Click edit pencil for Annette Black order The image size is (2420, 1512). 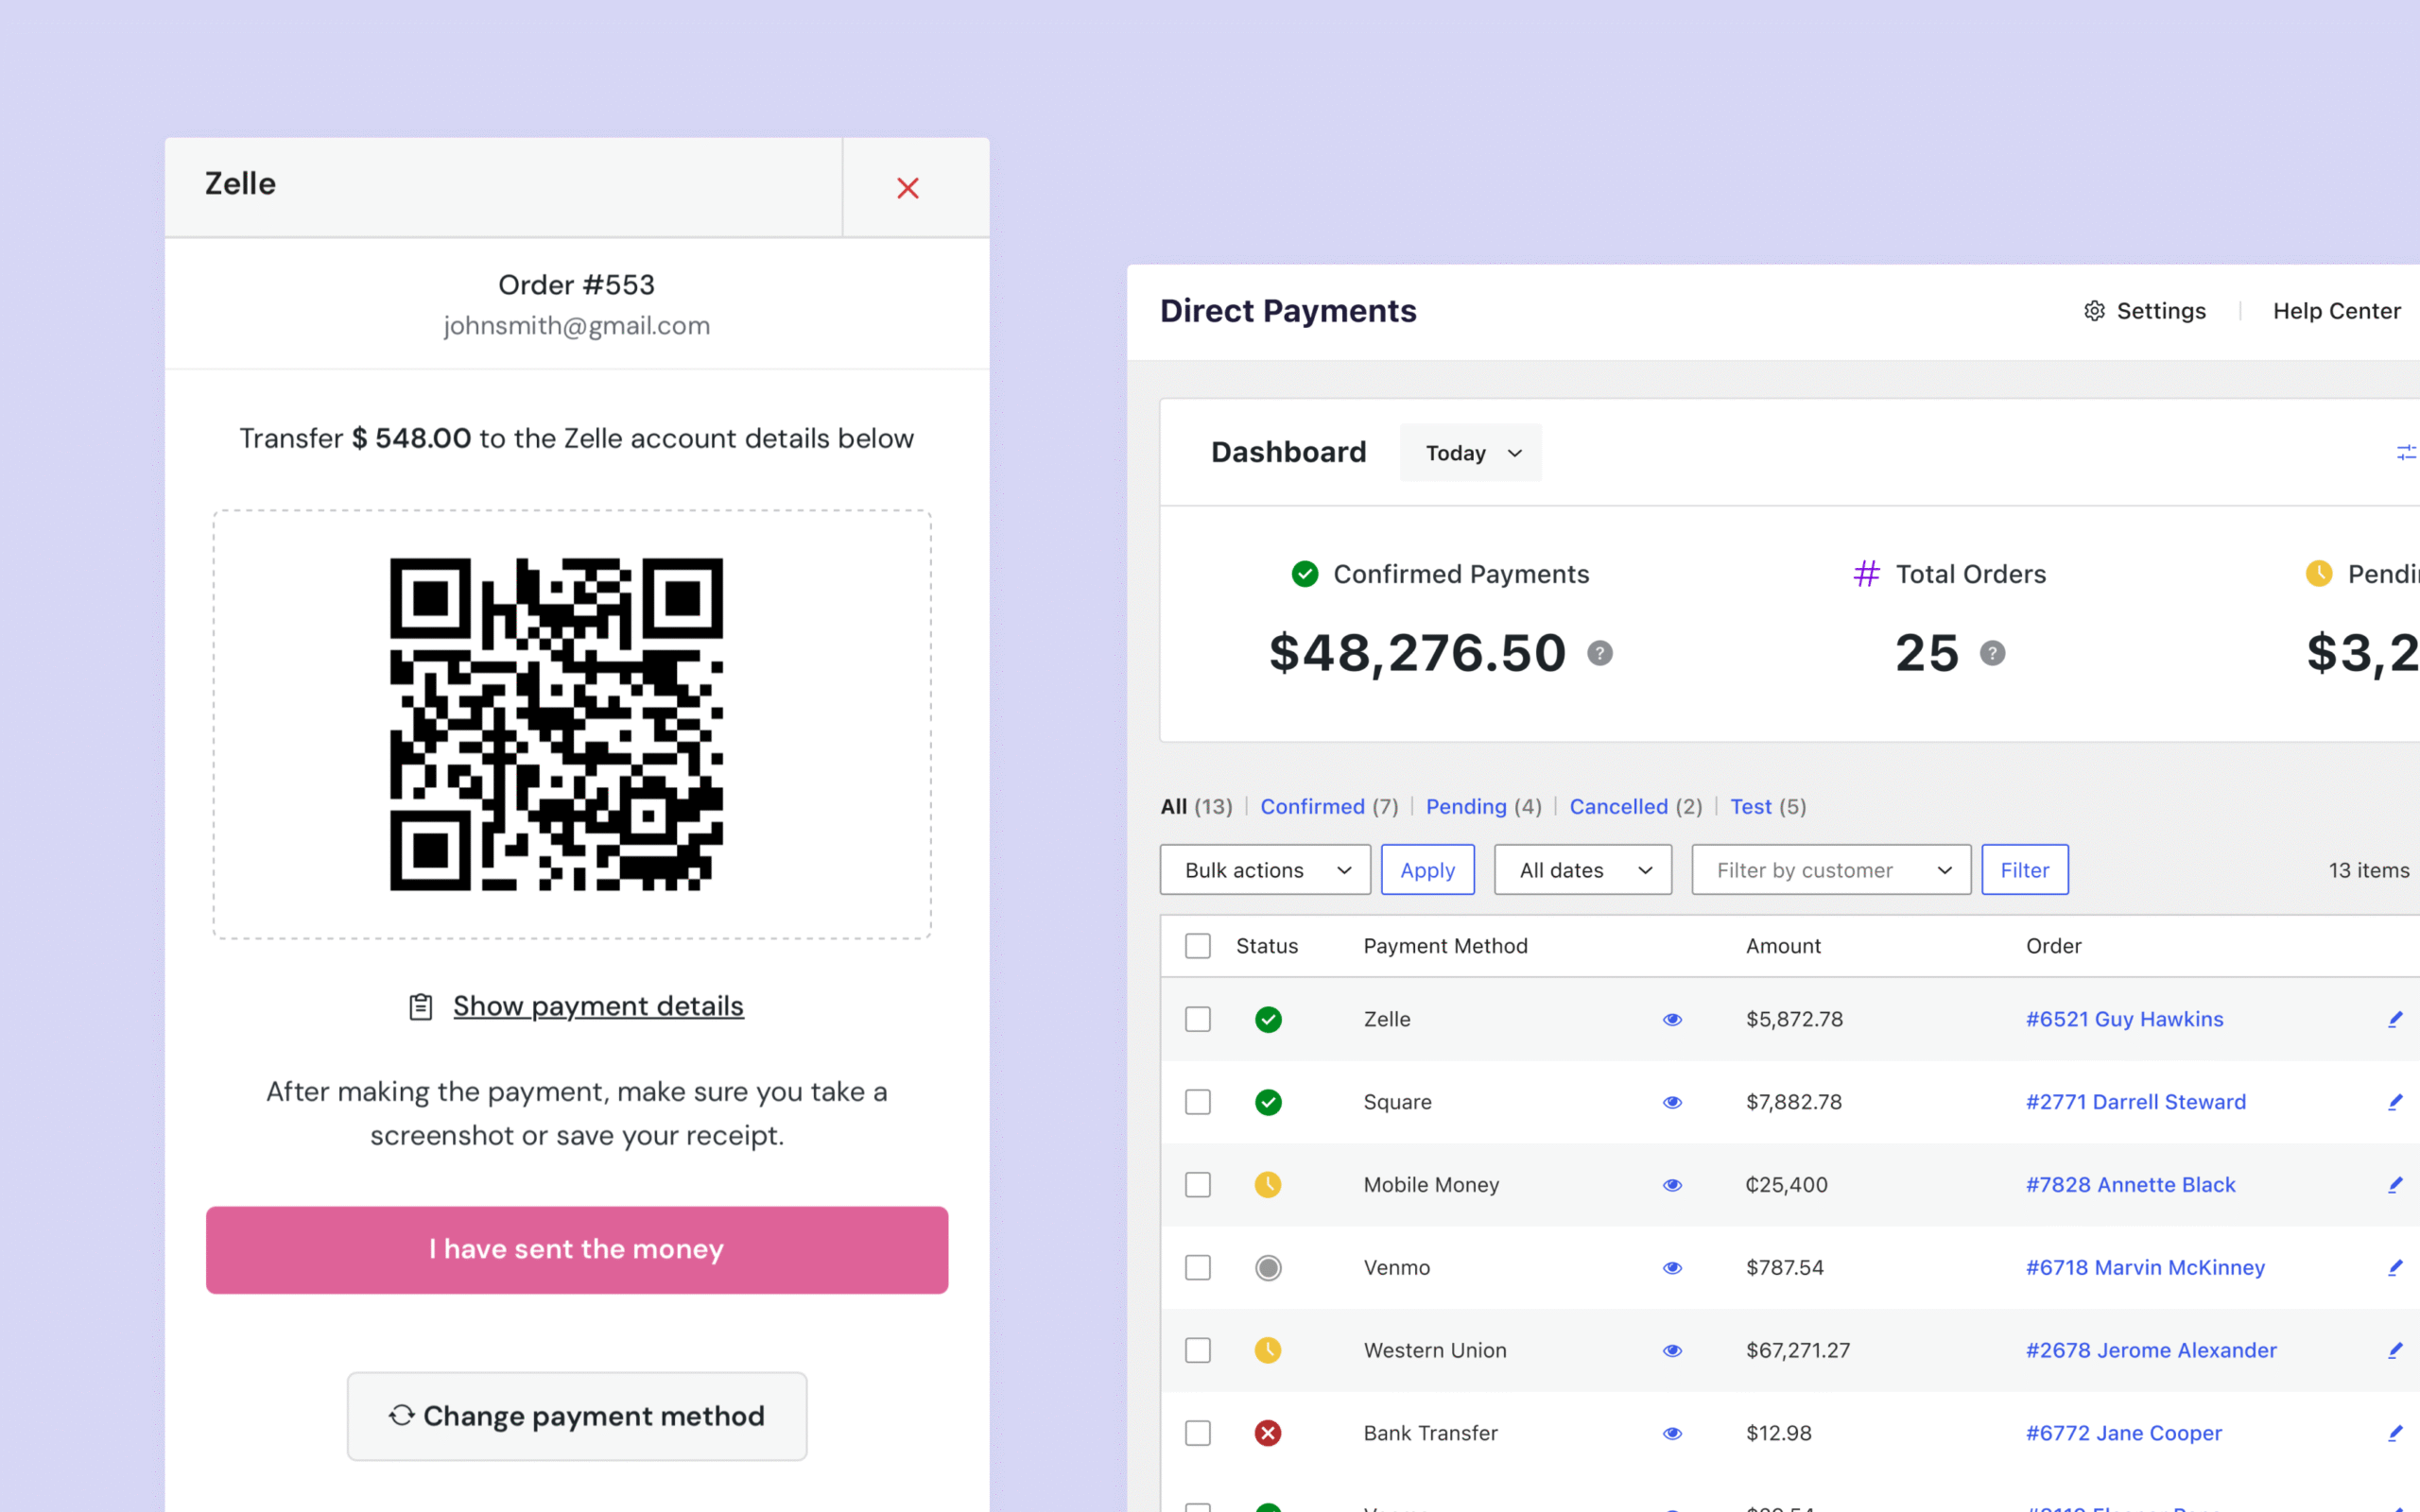(x=2395, y=1185)
